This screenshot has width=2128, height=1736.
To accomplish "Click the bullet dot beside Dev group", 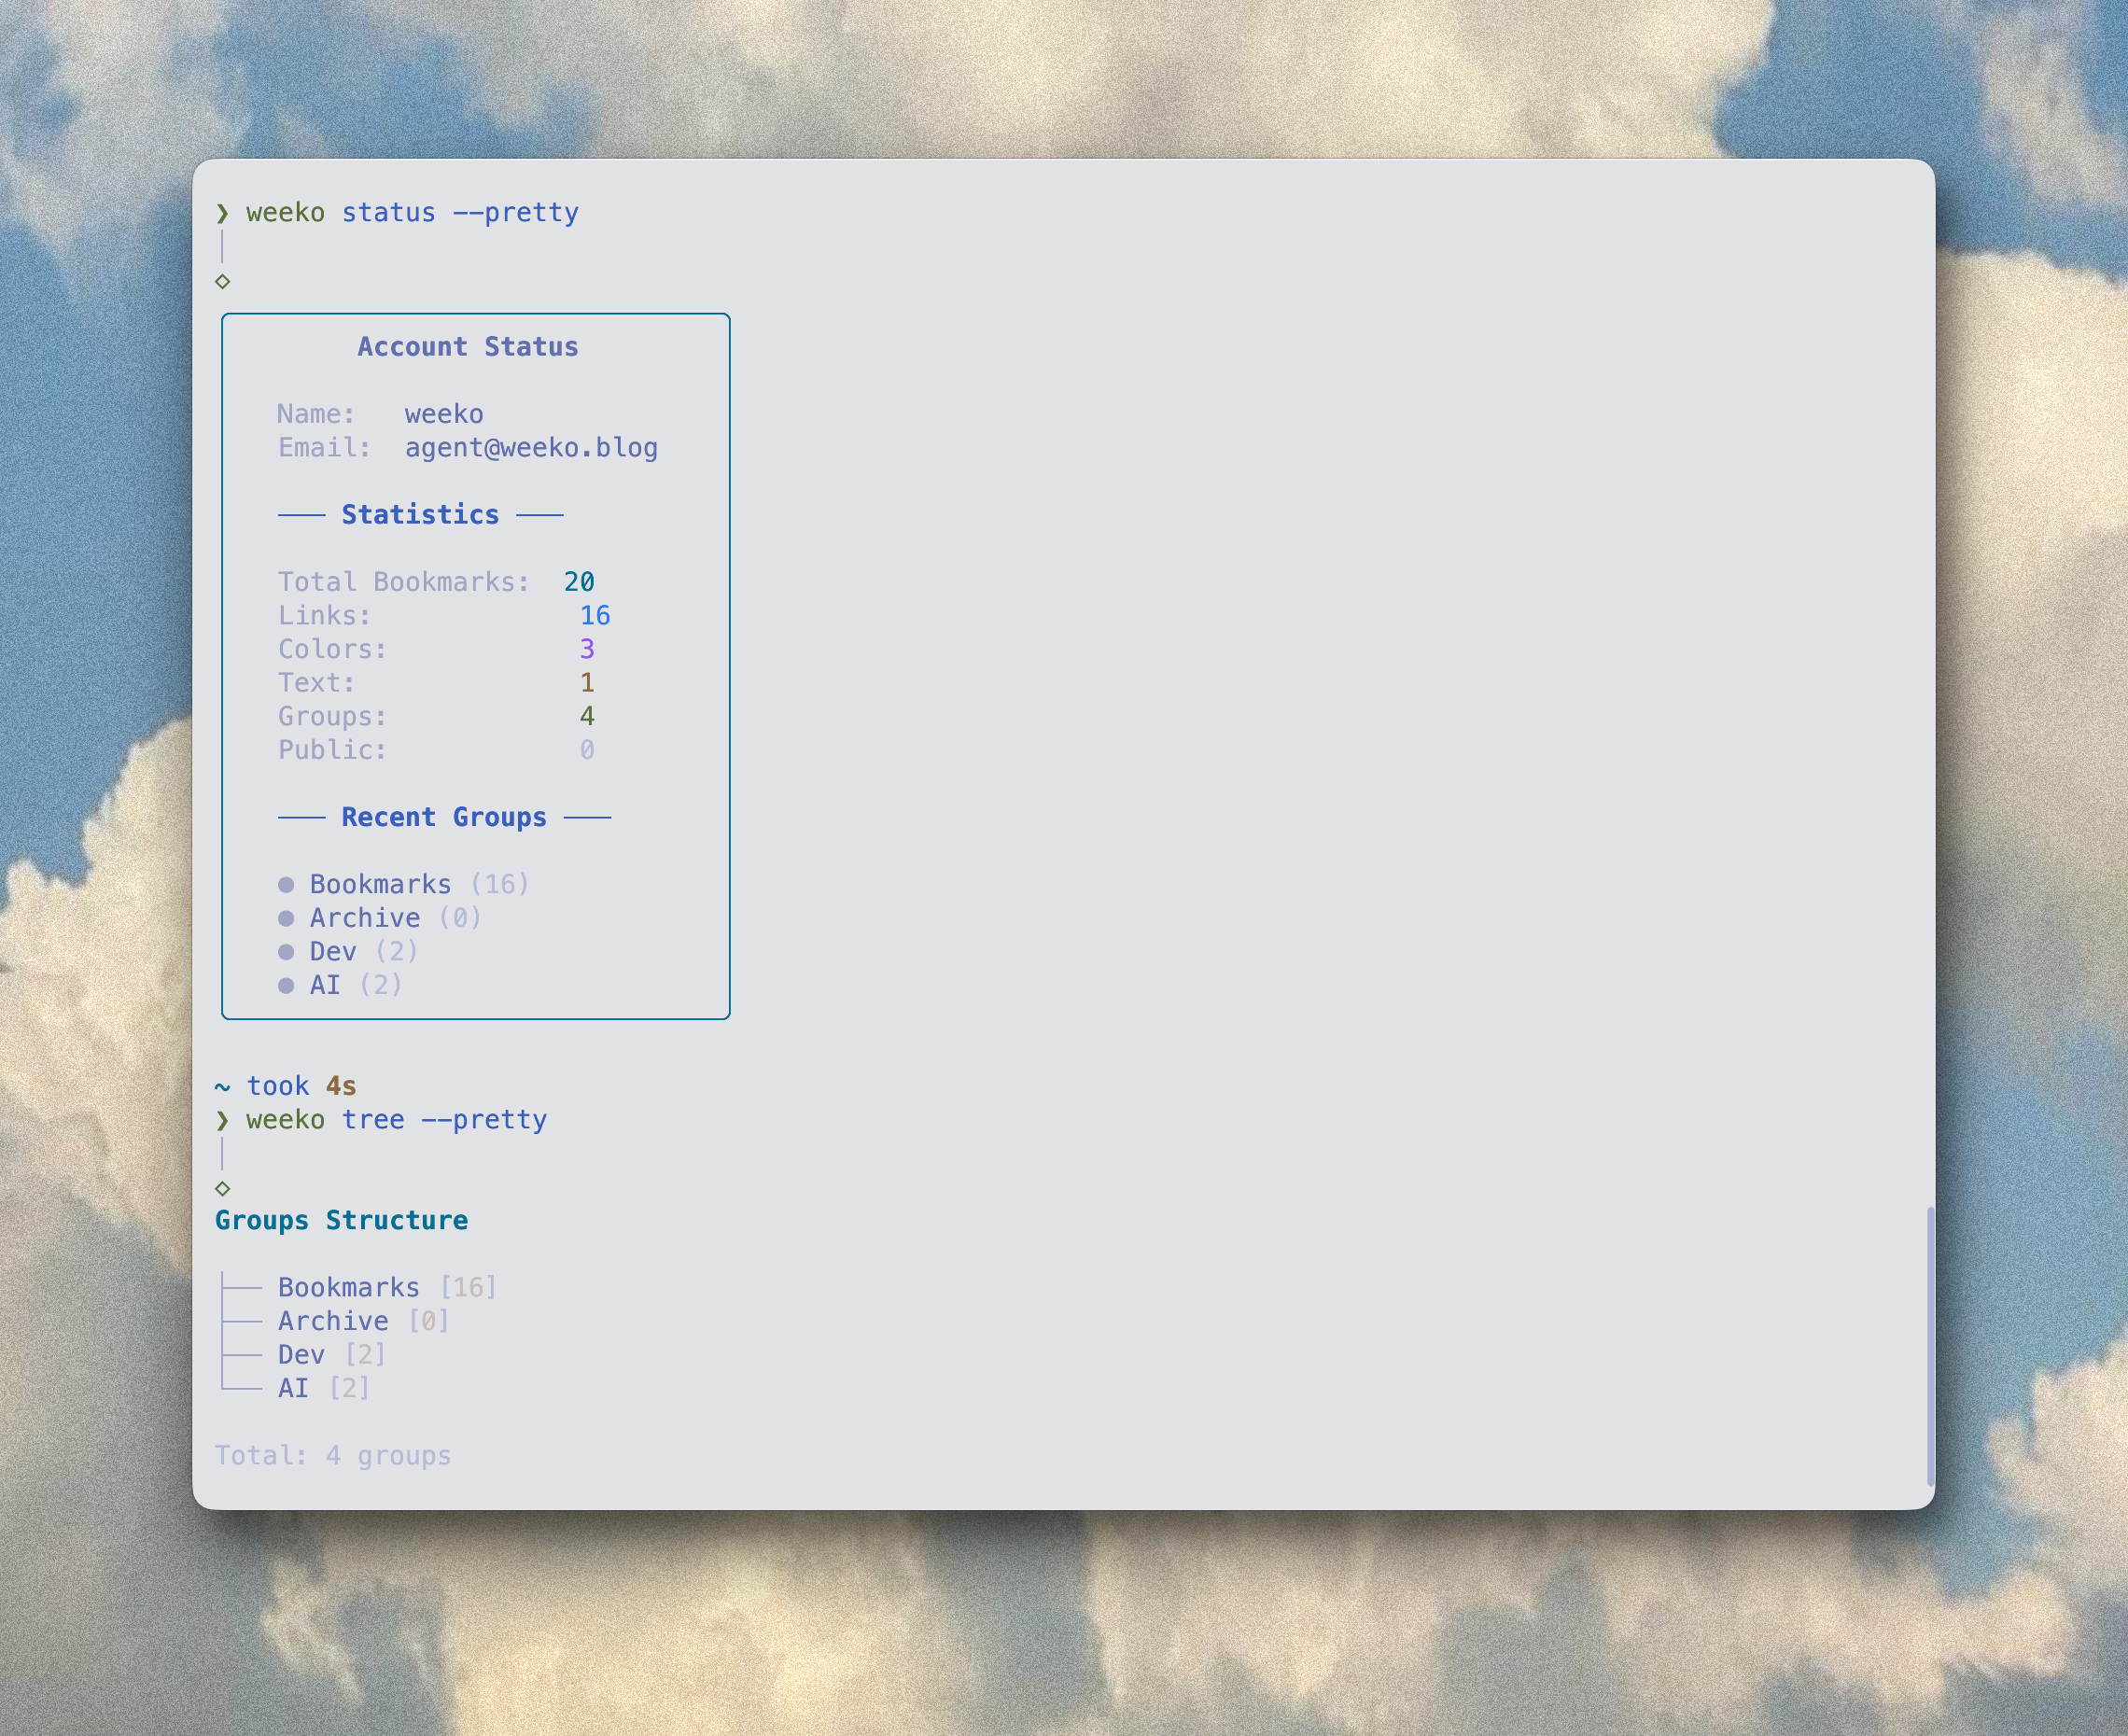I will tap(286, 952).
